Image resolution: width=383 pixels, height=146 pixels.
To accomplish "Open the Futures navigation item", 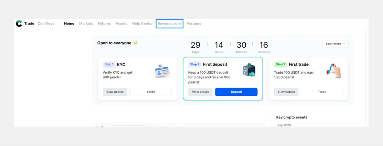I will click(104, 24).
